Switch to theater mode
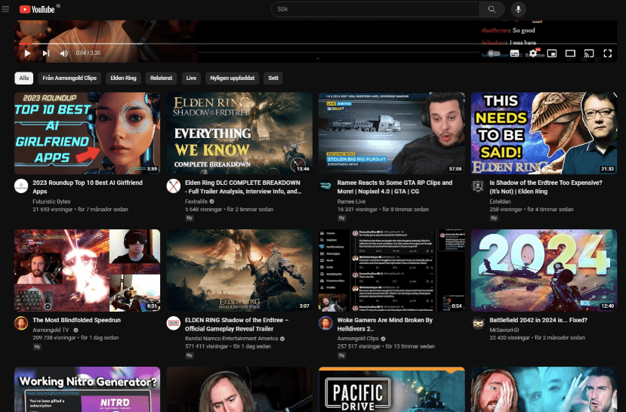Image resolution: width=626 pixels, height=412 pixels. pyautogui.click(x=571, y=54)
